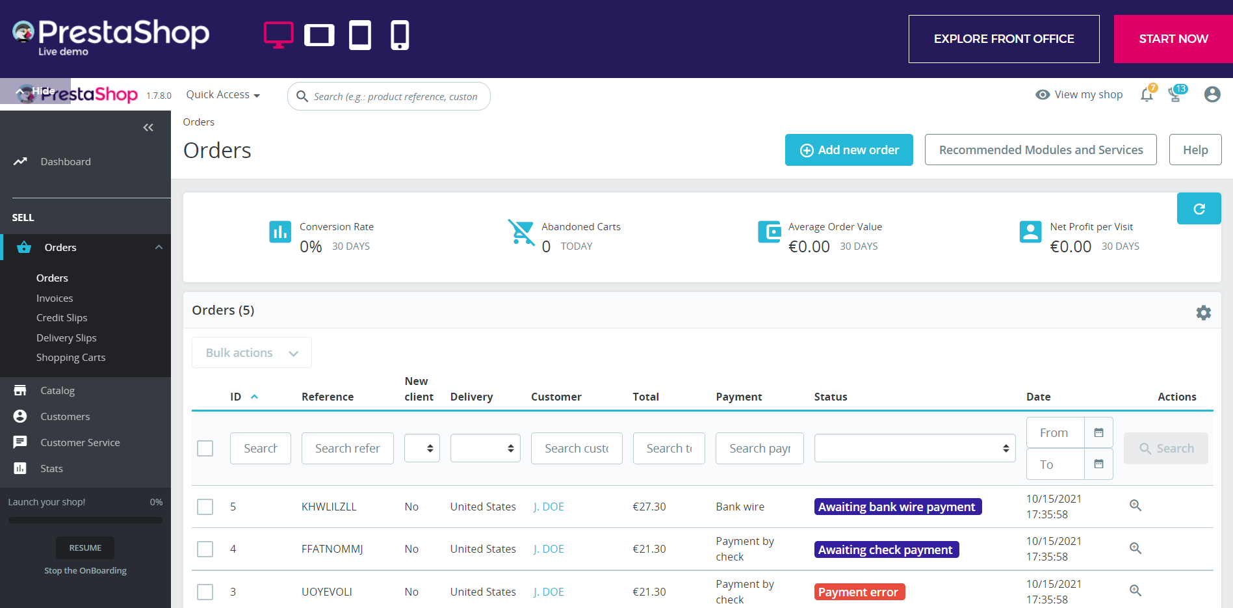The width and height of the screenshot is (1233, 608).
Task: Open Customers menu in sidebar
Action: click(x=65, y=416)
